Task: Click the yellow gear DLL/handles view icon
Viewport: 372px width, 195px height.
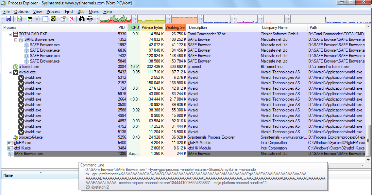Action: (x=53, y=19)
